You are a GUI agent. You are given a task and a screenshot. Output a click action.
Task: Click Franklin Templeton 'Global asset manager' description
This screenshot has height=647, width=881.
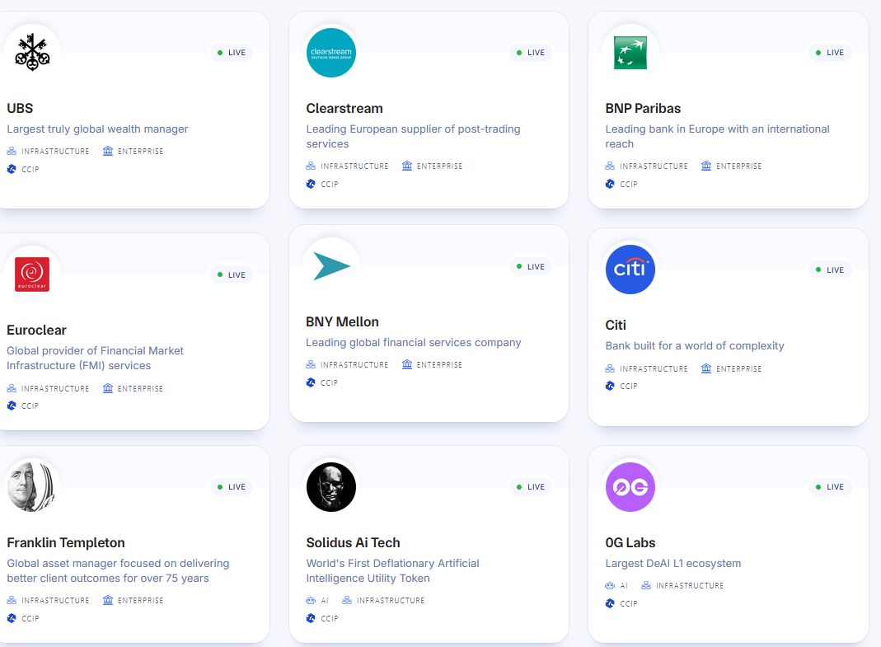point(118,570)
